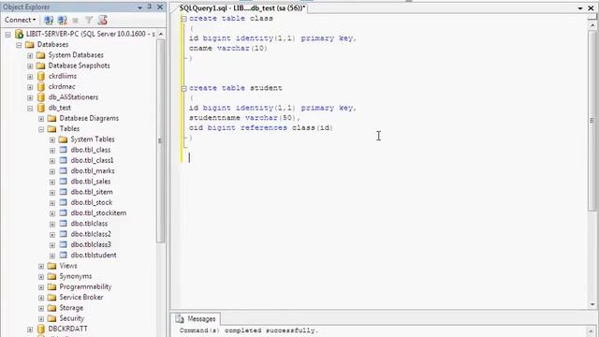Click the editor scrollbar down arrow

click(x=592, y=304)
